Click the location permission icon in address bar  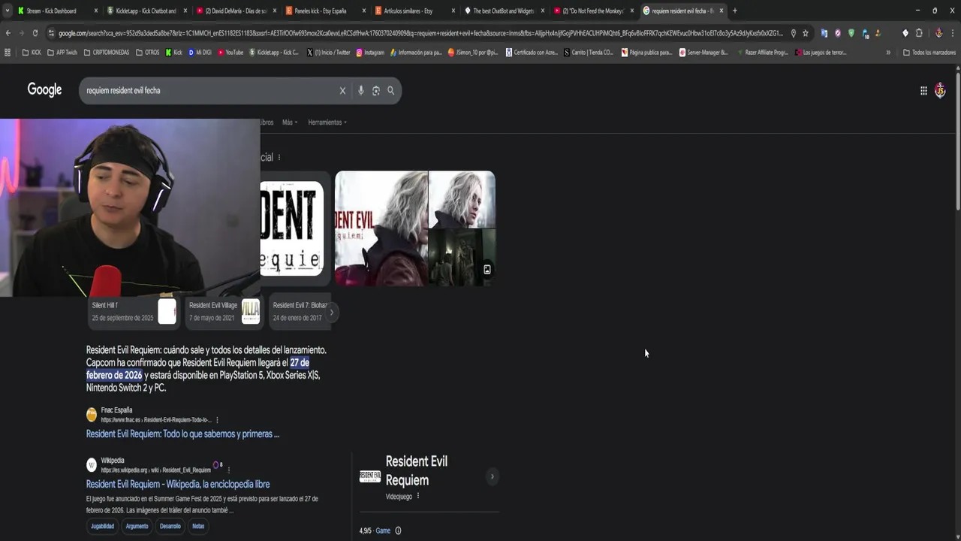point(794,33)
